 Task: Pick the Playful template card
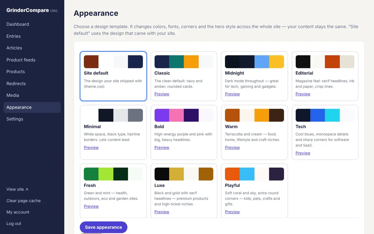coord(254,191)
